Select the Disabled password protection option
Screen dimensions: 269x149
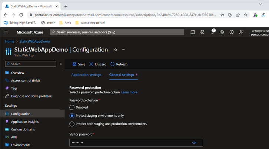(x=72, y=107)
